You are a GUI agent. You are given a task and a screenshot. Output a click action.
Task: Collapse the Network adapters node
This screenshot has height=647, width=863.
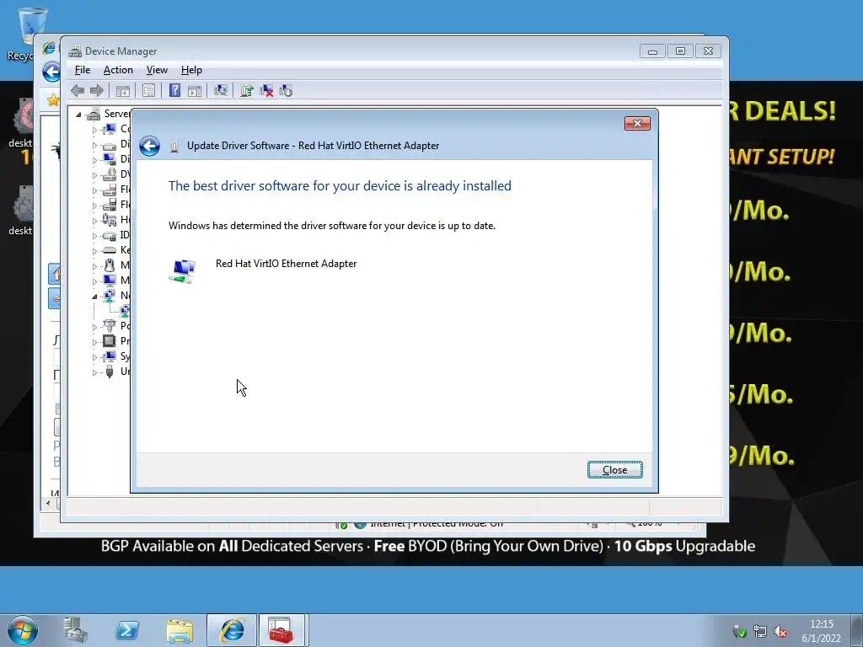pyautogui.click(x=94, y=297)
